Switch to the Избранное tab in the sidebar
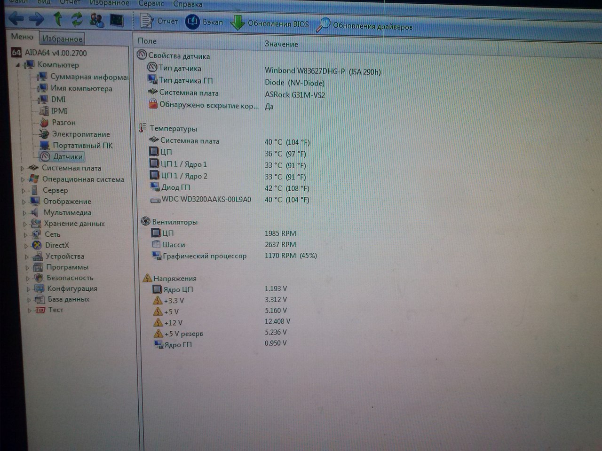The width and height of the screenshot is (602, 451). coord(62,39)
